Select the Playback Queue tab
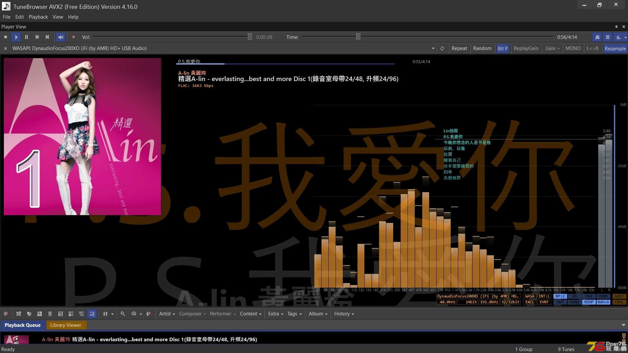Screen dimensions: 628x353 coord(23,325)
